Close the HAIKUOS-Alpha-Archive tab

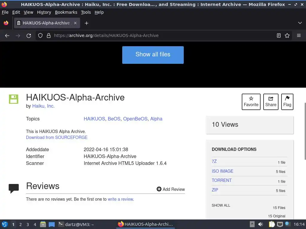click(75, 23)
